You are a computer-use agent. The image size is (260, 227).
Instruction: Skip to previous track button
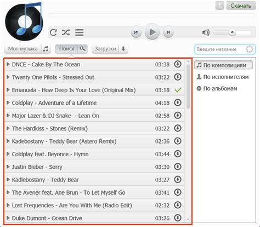tap(136, 32)
